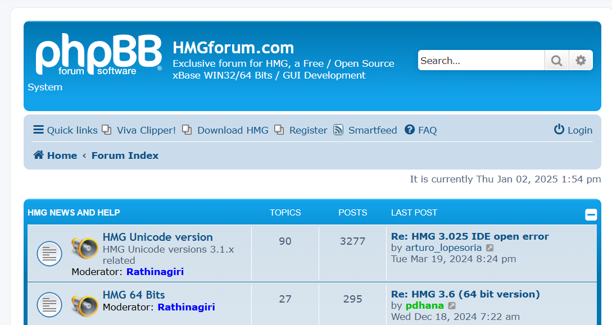This screenshot has height=325, width=612.
Task: Click date Wed Dec 18, 2024 7:22 am
Action: (x=455, y=317)
